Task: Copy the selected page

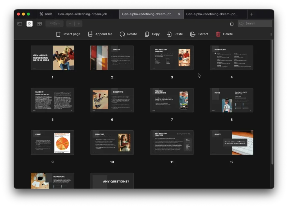Action: (152, 34)
